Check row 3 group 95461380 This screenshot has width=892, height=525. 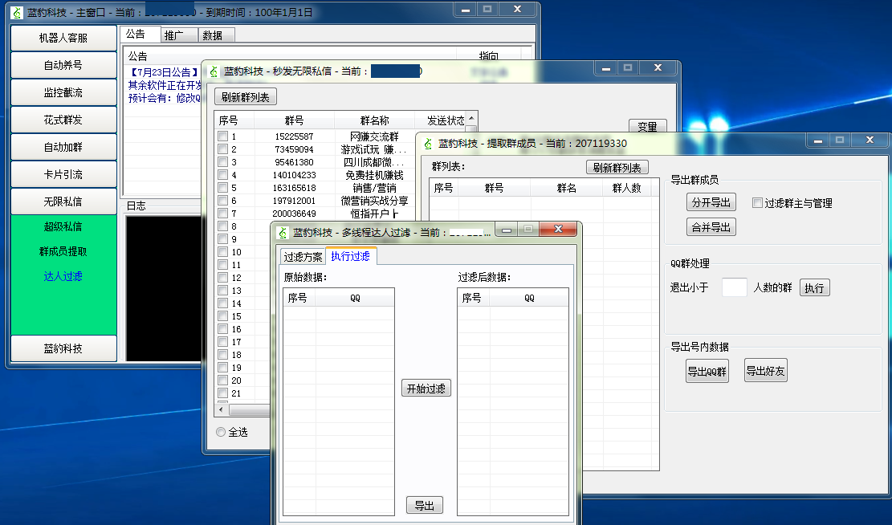click(x=223, y=162)
